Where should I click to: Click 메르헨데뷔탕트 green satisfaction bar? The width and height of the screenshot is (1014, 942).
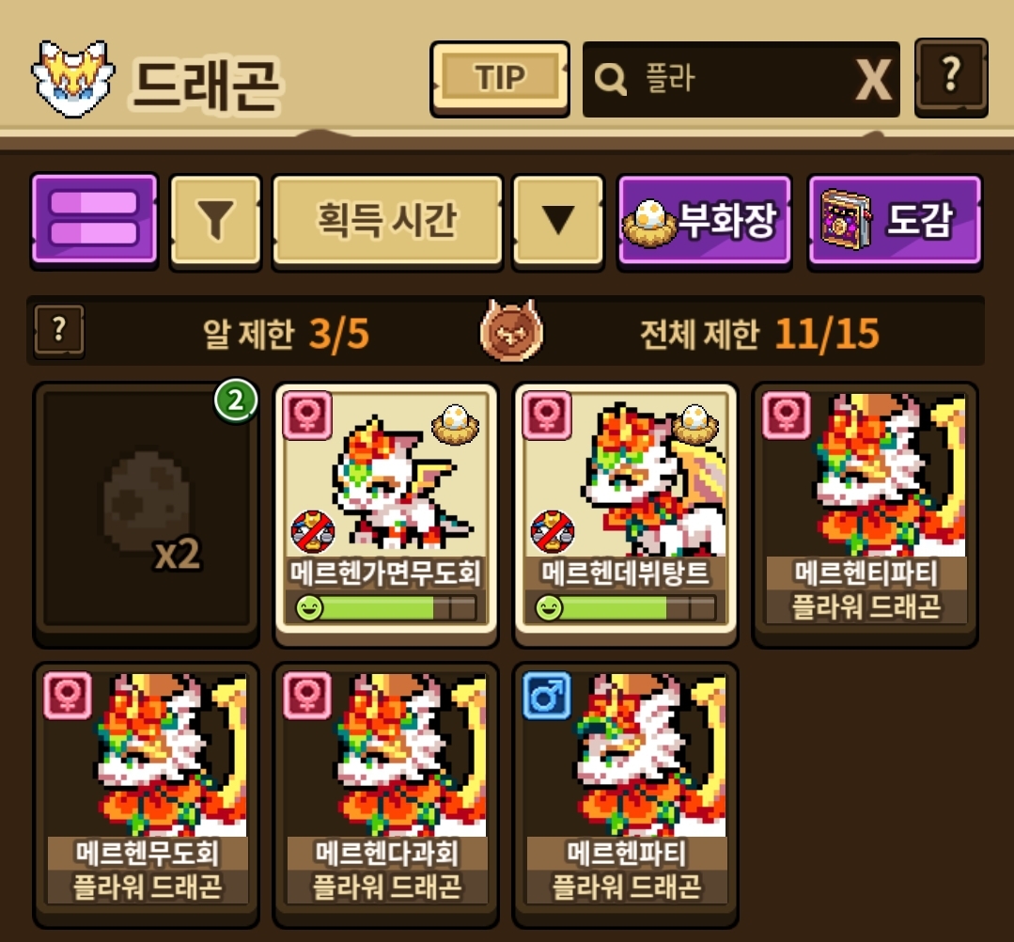pos(625,608)
